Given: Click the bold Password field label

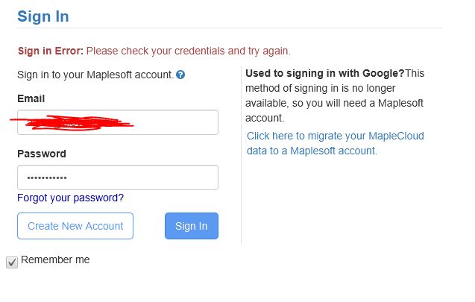Looking at the screenshot, I should [x=42, y=154].
